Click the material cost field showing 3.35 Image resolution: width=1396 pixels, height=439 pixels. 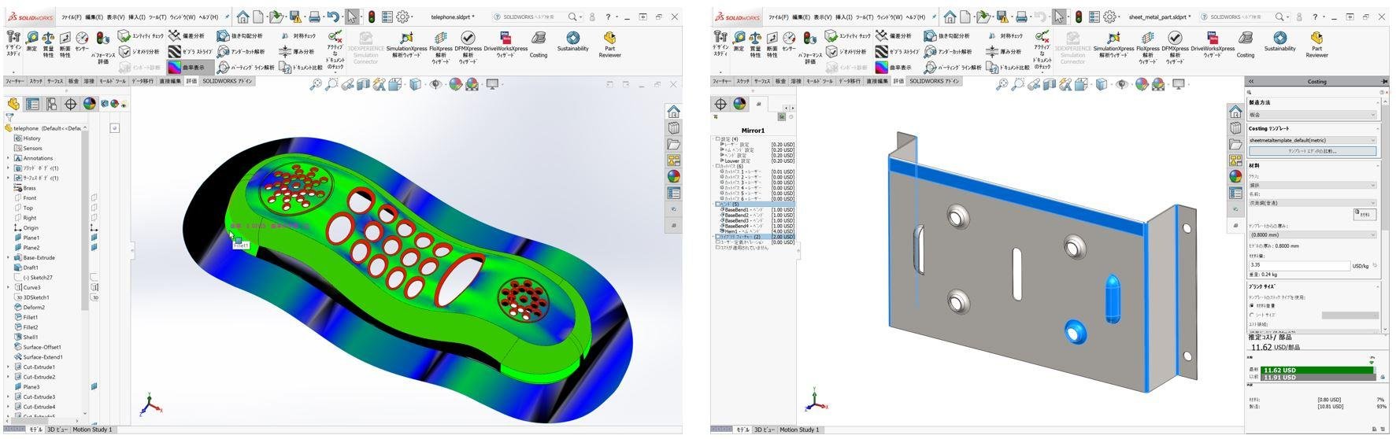(x=1298, y=265)
